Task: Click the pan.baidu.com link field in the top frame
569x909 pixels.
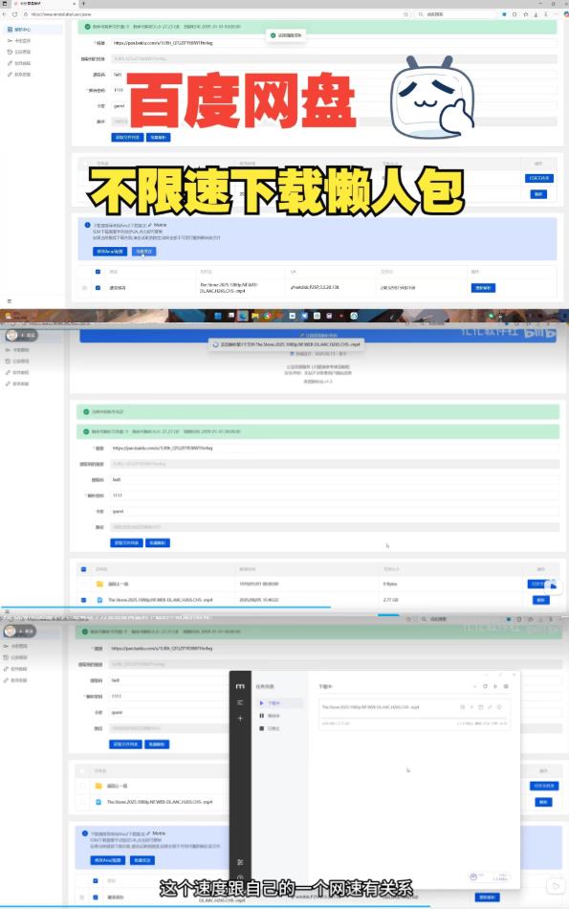Action: pos(333,43)
